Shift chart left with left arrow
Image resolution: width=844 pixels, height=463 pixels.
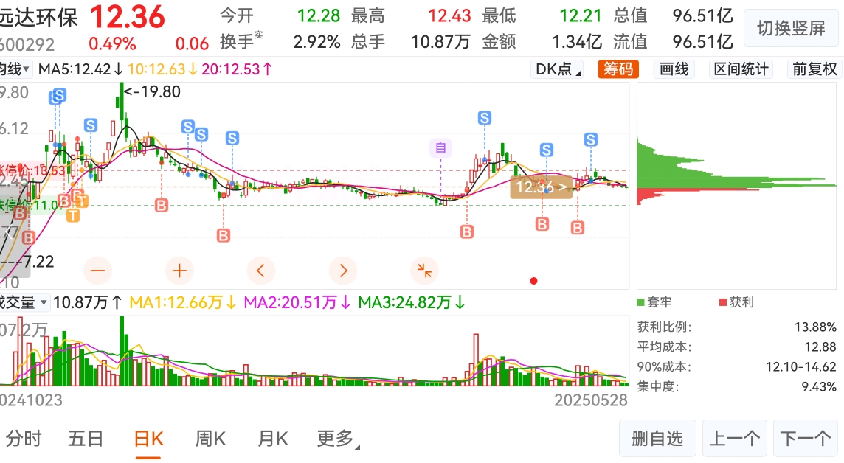(x=261, y=271)
